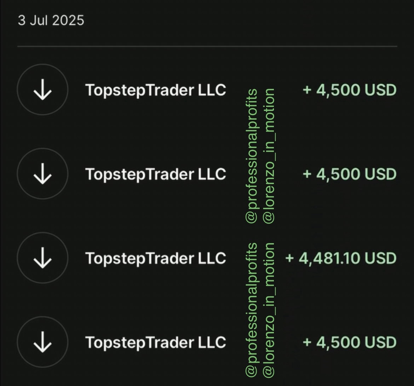Screen dimensions: 414x386
Task: Open the first TopstepTrader LLC payee name
Action: (155, 90)
